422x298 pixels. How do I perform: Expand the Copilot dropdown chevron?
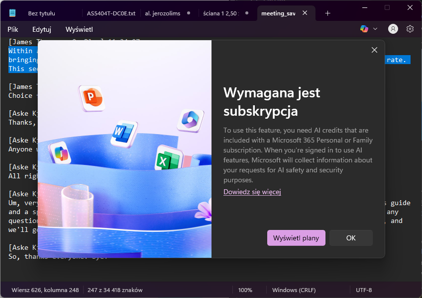[x=375, y=29]
